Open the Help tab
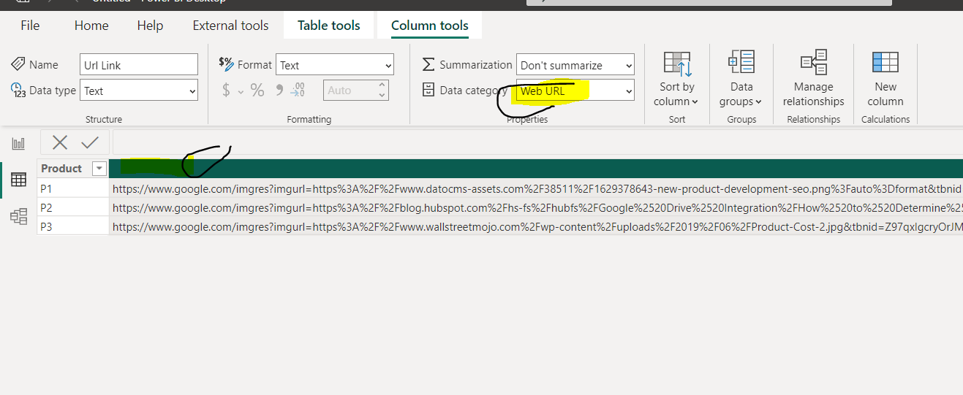Viewport: 963px width, 395px height. 150,26
